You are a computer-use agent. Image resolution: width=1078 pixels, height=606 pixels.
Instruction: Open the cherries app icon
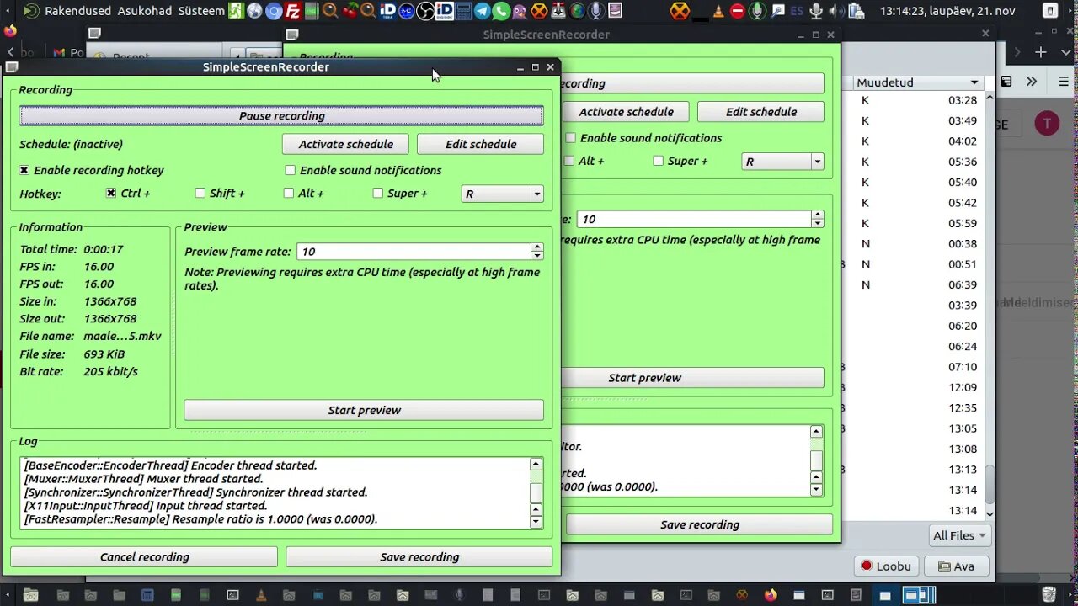coord(350,11)
